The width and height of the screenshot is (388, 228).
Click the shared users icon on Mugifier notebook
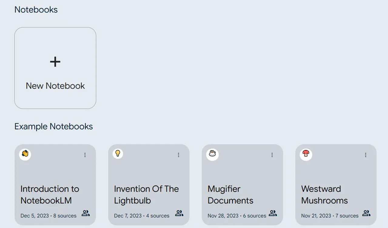(273, 213)
